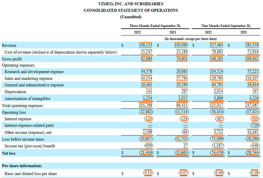Click General and administrative value 26,461
The height and width of the screenshot is (178, 263).
tap(146, 85)
